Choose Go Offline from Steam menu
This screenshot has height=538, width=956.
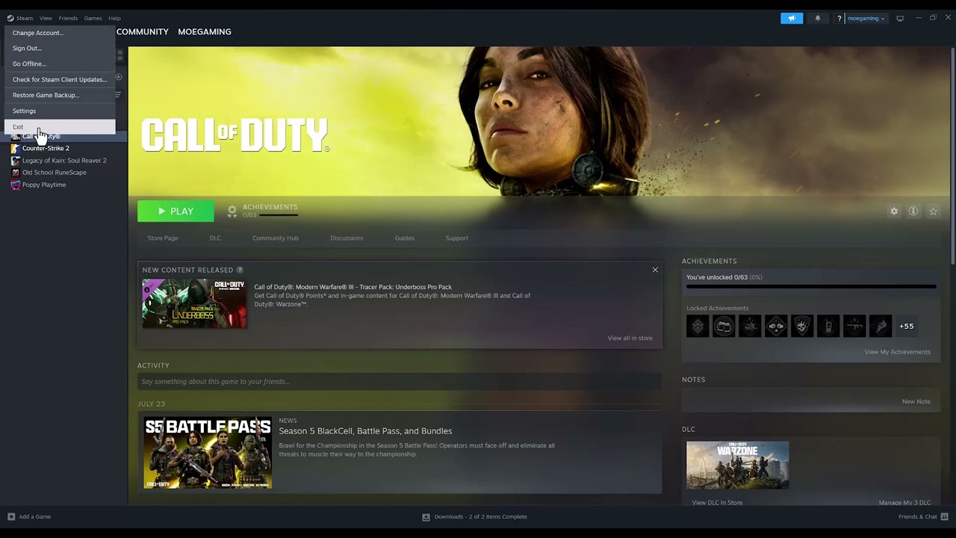60,64
